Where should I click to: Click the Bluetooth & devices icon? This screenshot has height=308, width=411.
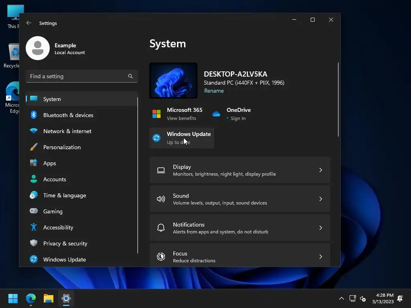(34, 115)
